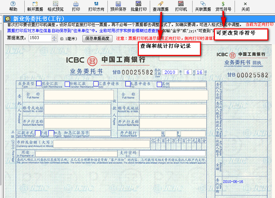This screenshot has height=198, width=275.
Task: Check the 汇票申请书 checkbox
Action: [96, 84]
